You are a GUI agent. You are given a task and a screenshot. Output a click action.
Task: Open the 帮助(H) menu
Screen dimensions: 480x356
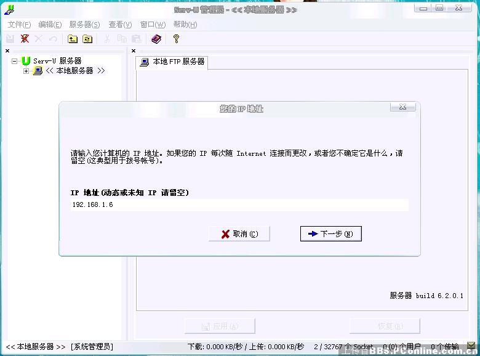point(185,25)
